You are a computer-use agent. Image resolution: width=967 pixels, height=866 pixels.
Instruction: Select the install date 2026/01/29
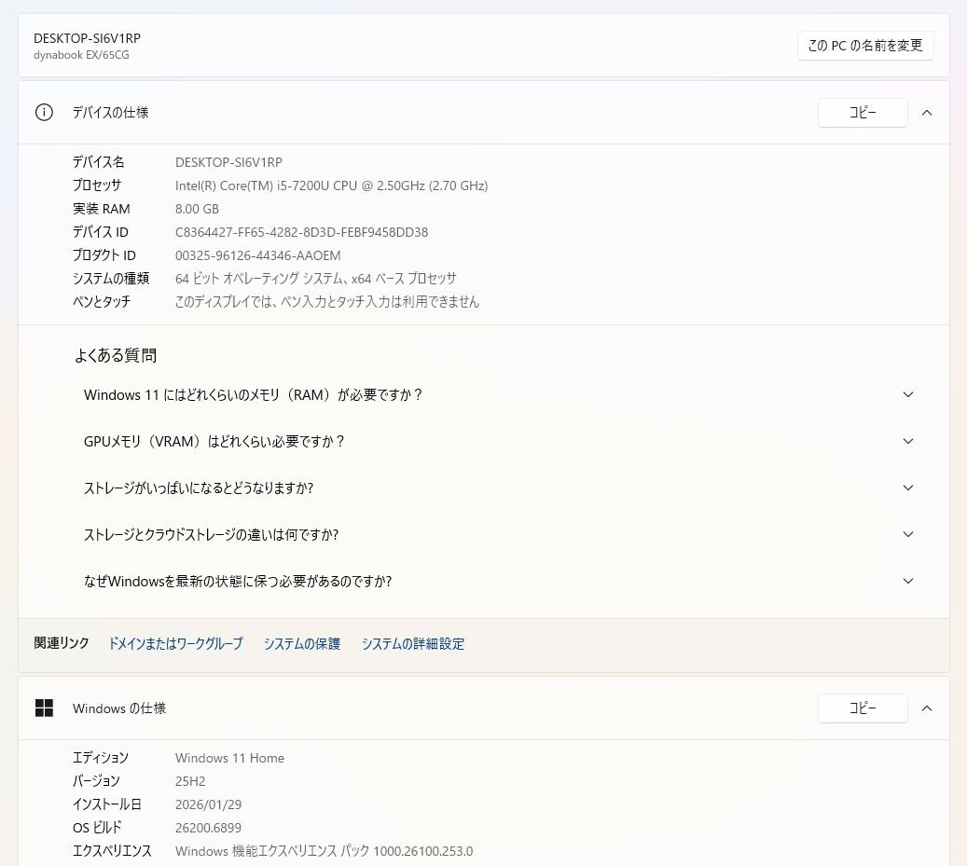(x=209, y=804)
